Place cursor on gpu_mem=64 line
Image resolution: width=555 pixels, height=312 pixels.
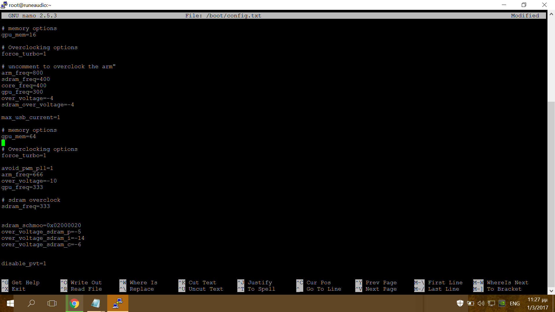tap(19, 136)
